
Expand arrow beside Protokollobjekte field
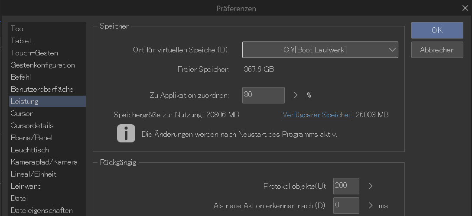371,186
